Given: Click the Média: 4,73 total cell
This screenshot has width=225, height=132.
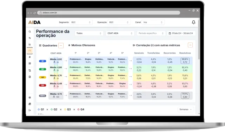Looking at the screenshot, I should [x=56, y=95].
